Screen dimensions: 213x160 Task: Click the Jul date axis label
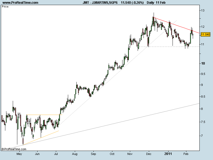(x=56, y=154)
